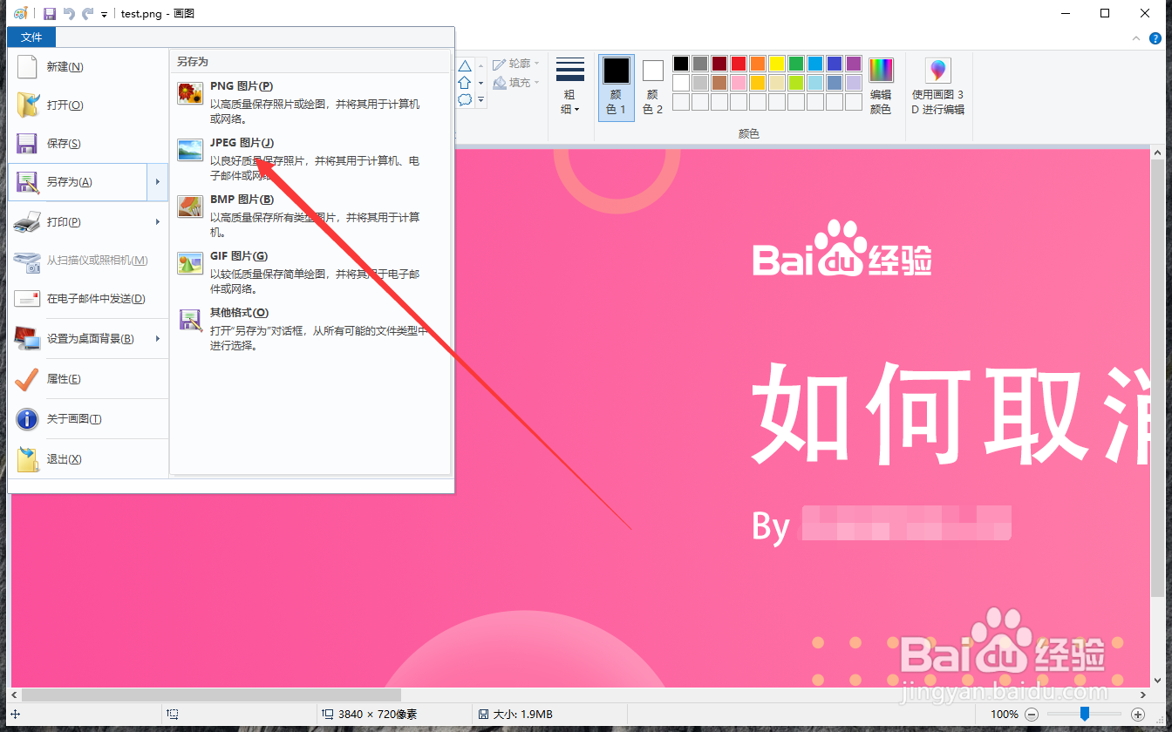Open the 粗细 line thickness dropdown
This screenshot has width=1172, height=732.
coord(570,86)
